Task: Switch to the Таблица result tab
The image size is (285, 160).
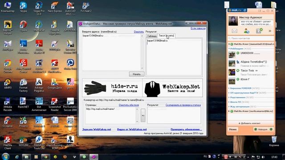Action: click(x=152, y=36)
